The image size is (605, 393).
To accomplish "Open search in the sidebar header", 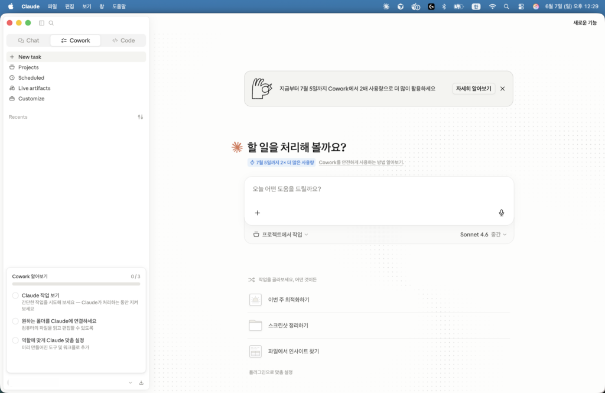I will 51,23.
